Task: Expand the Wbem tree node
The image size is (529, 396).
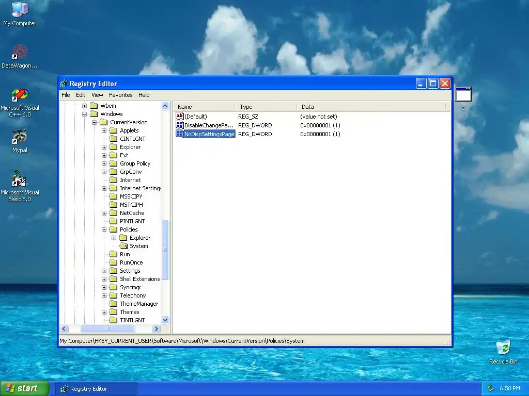Action: click(84, 106)
